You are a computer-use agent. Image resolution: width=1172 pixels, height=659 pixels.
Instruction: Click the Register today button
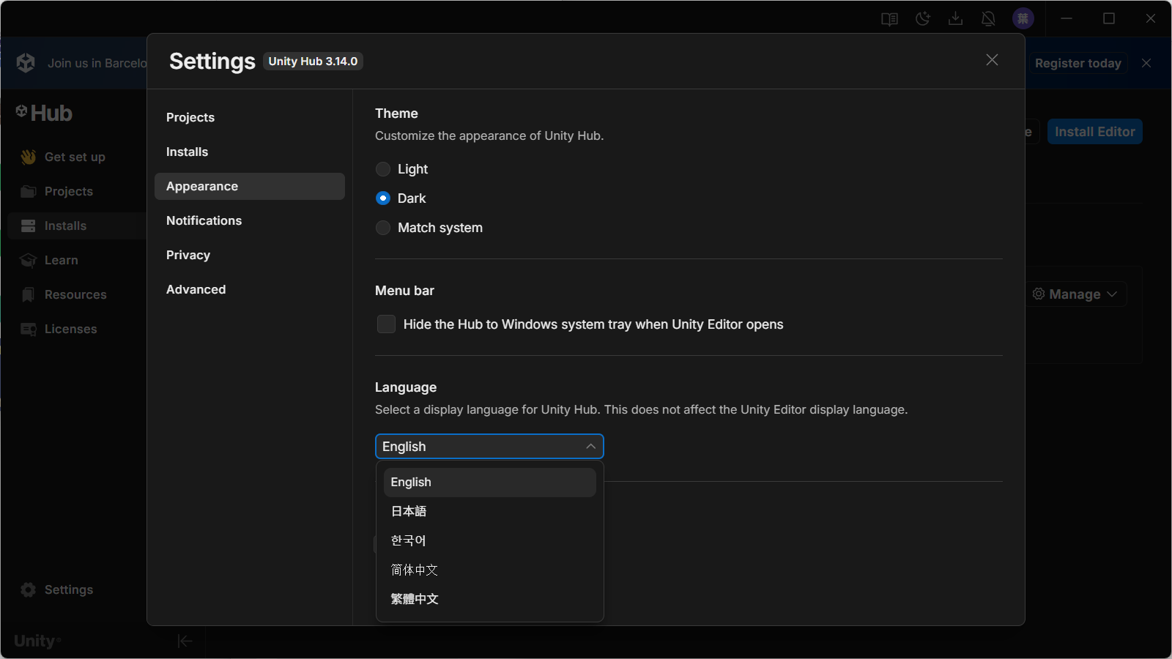(1078, 63)
